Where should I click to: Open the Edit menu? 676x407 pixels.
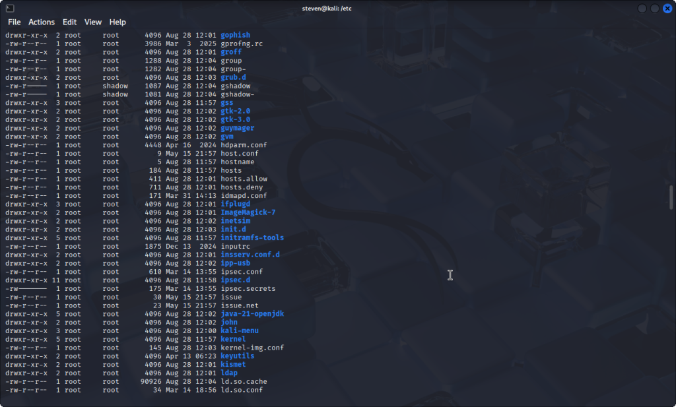coord(70,22)
